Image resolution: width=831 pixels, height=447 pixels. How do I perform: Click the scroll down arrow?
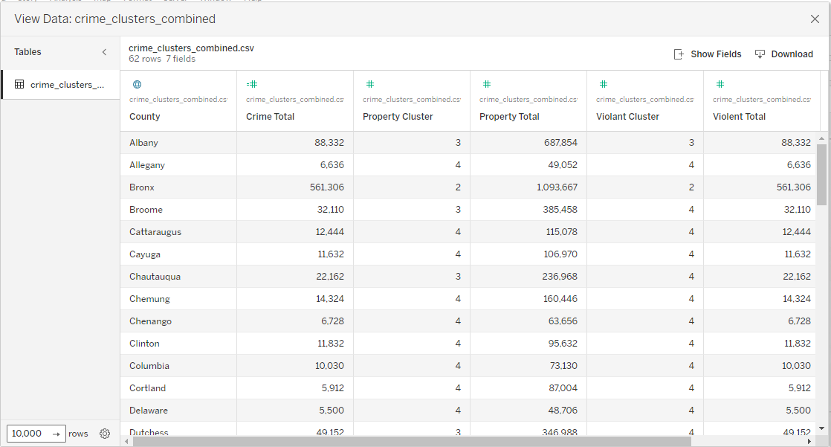click(821, 428)
